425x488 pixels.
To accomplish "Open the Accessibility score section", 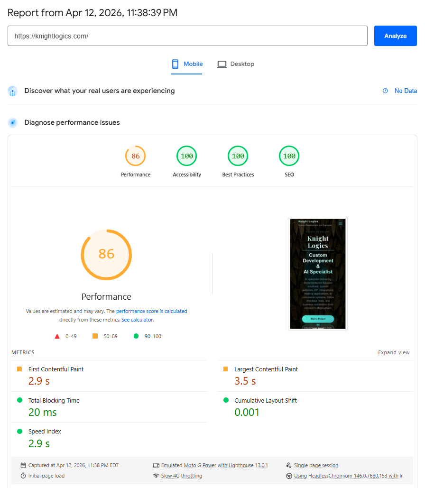I will coord(186,156).
